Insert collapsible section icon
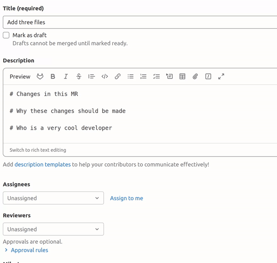277x263 pixels. [x=169, y=77]
